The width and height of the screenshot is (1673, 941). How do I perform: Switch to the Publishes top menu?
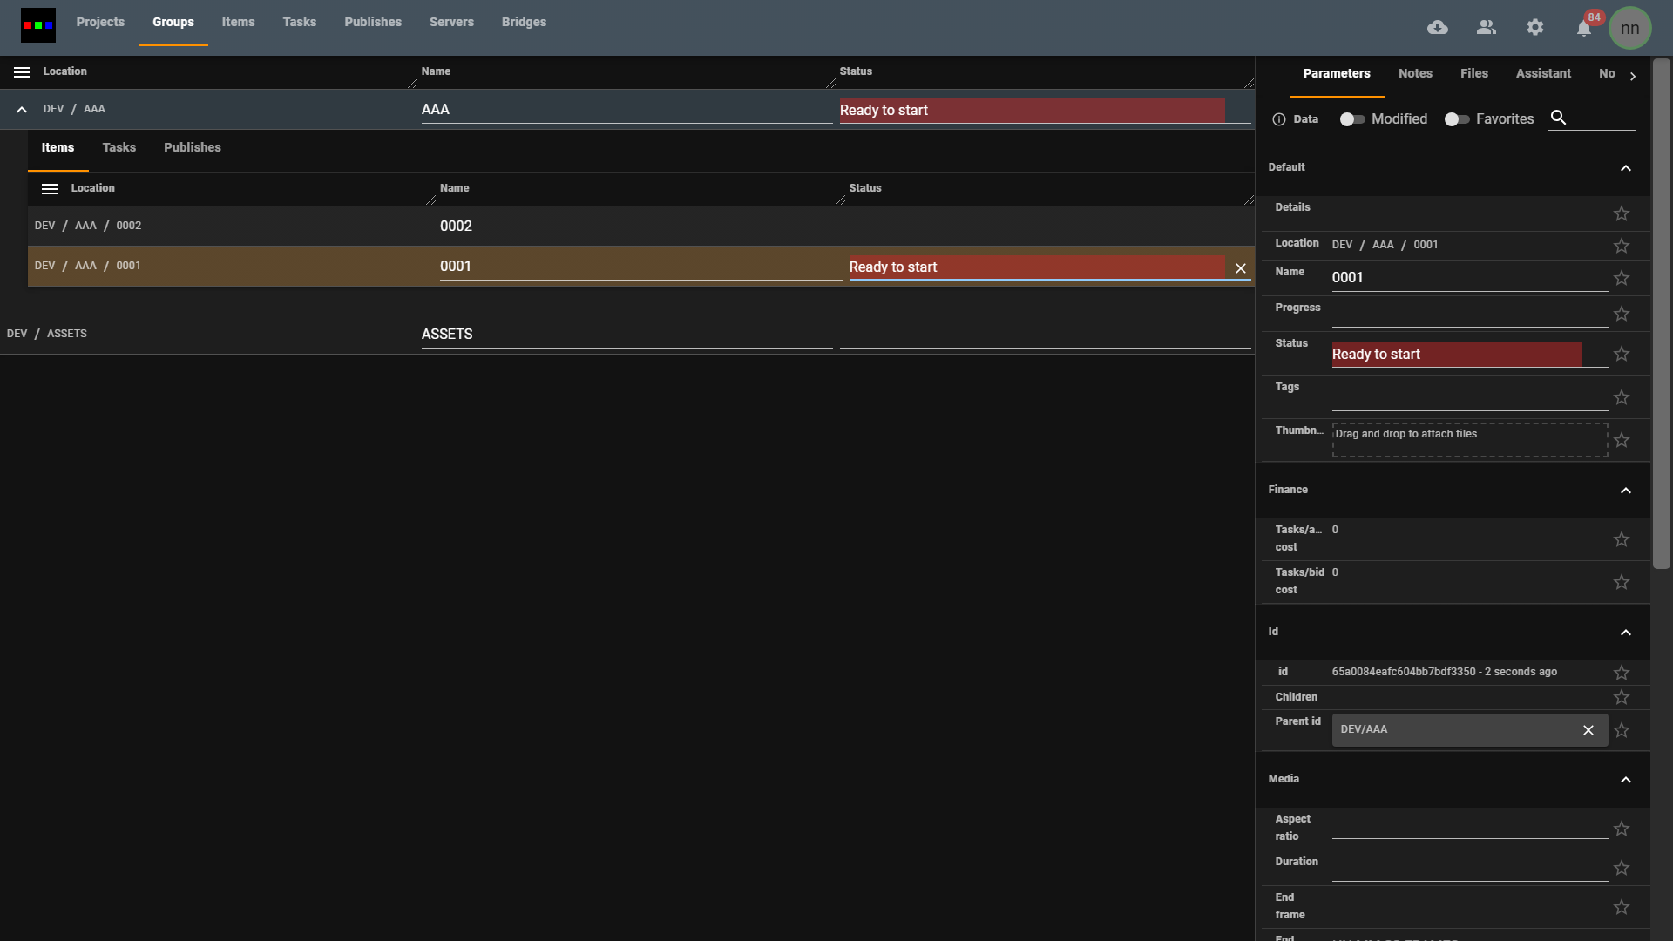373,22
